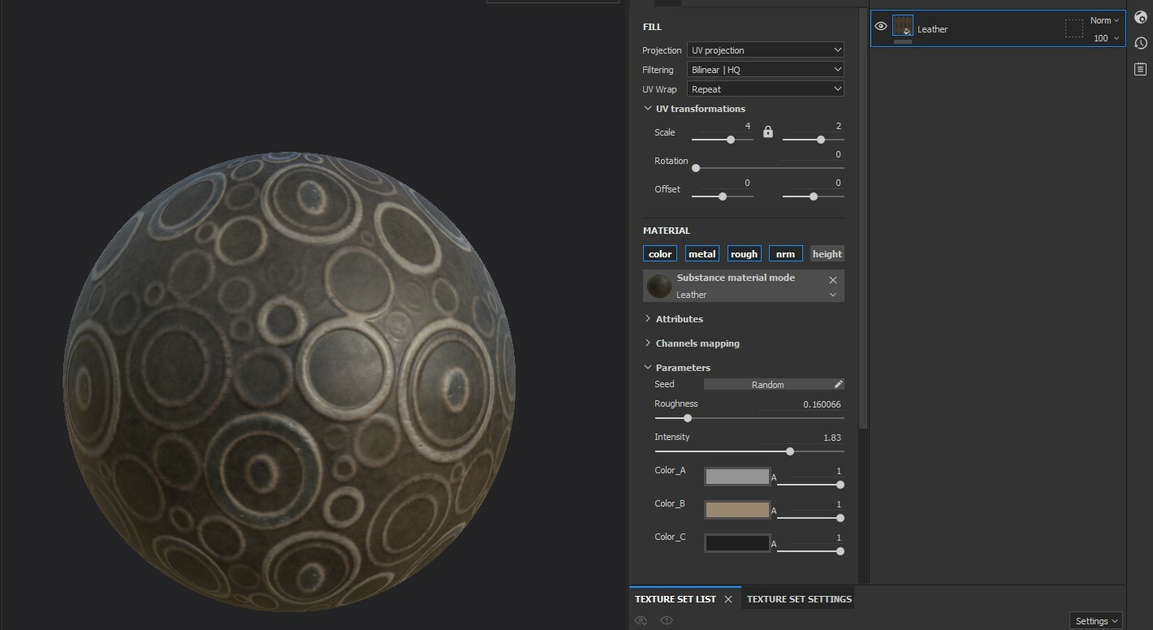
Task: Hide the Leather layer with its eye toggle
Action: coord(880,26)
